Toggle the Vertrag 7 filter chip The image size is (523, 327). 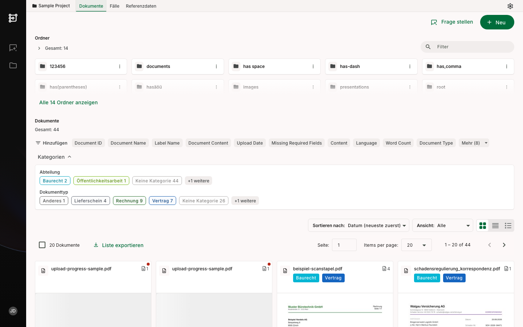[x=162, y=201]
